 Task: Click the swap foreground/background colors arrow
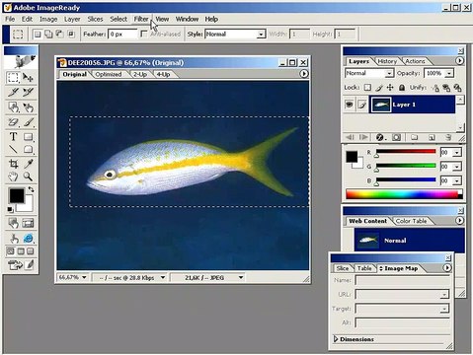tap(31, 189)
